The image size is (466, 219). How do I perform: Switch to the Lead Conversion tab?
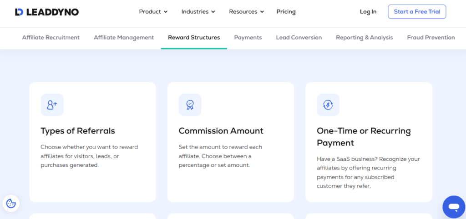point(299,38)
